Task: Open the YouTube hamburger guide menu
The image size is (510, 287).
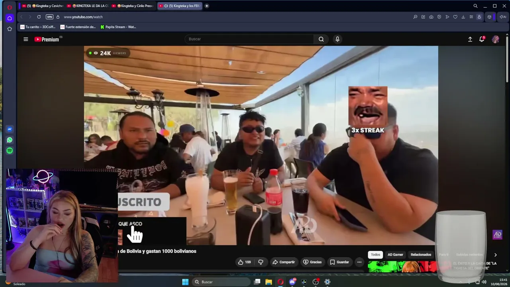Action: 26,39
